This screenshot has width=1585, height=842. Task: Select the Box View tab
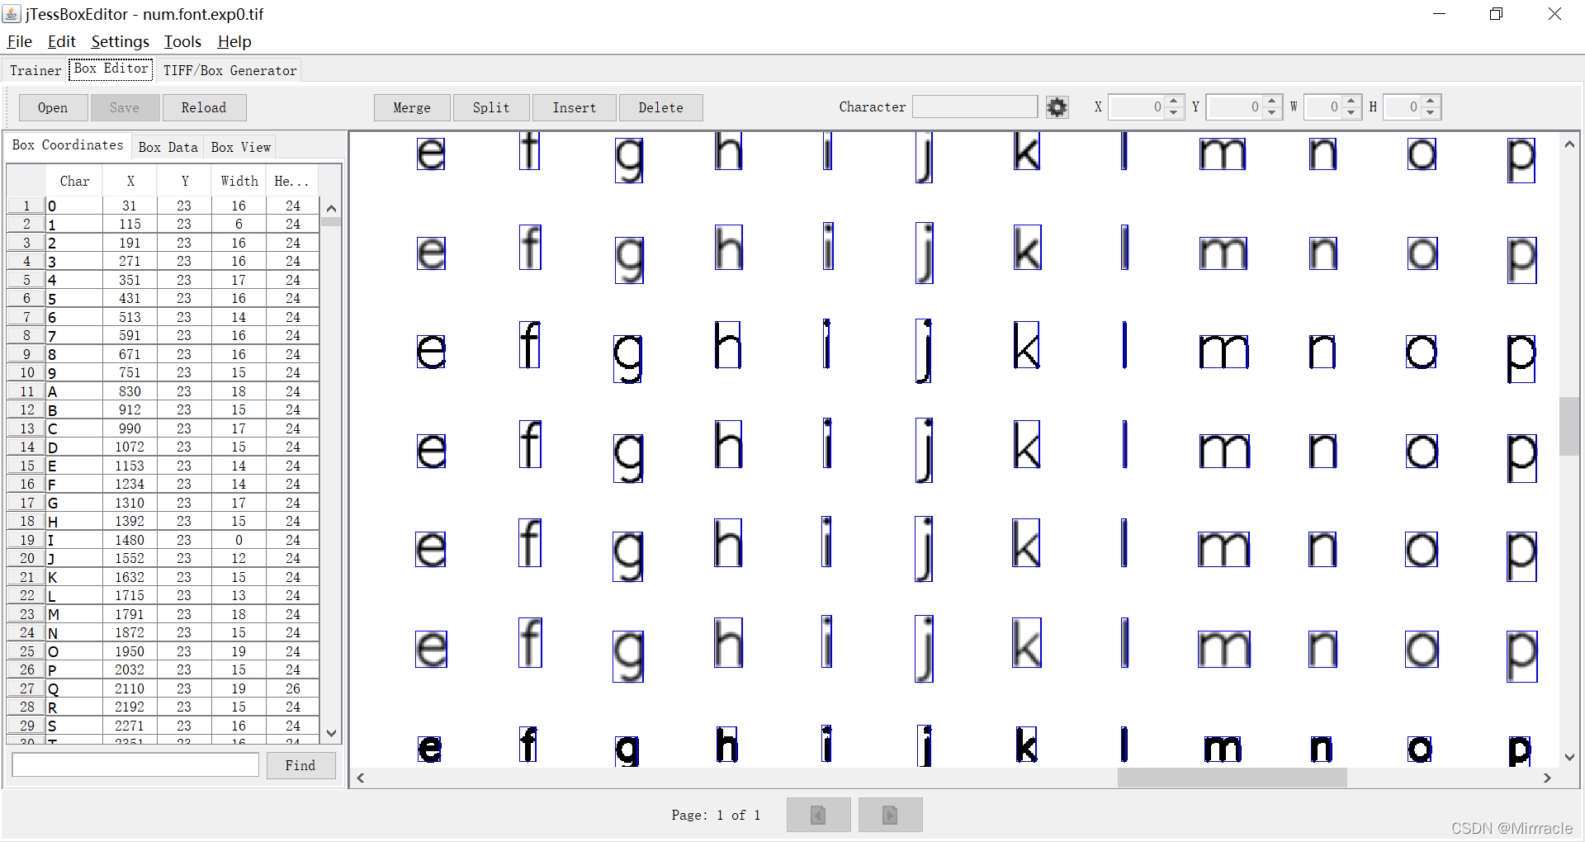click(240, 147)
